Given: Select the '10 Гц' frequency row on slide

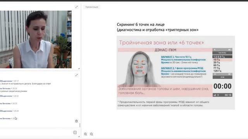Looking at the screenshot, I should 222,60.
